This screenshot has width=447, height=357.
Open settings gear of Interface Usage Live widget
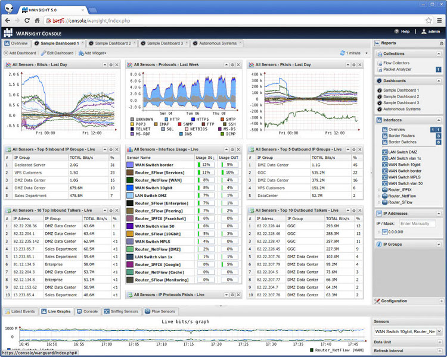232,149
